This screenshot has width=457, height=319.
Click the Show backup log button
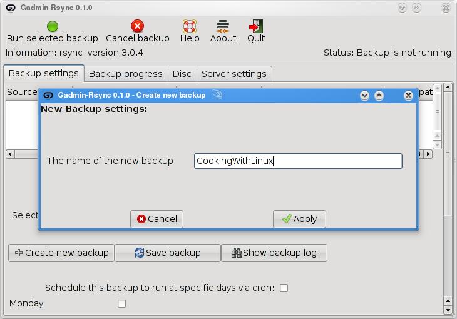(274, 253)
